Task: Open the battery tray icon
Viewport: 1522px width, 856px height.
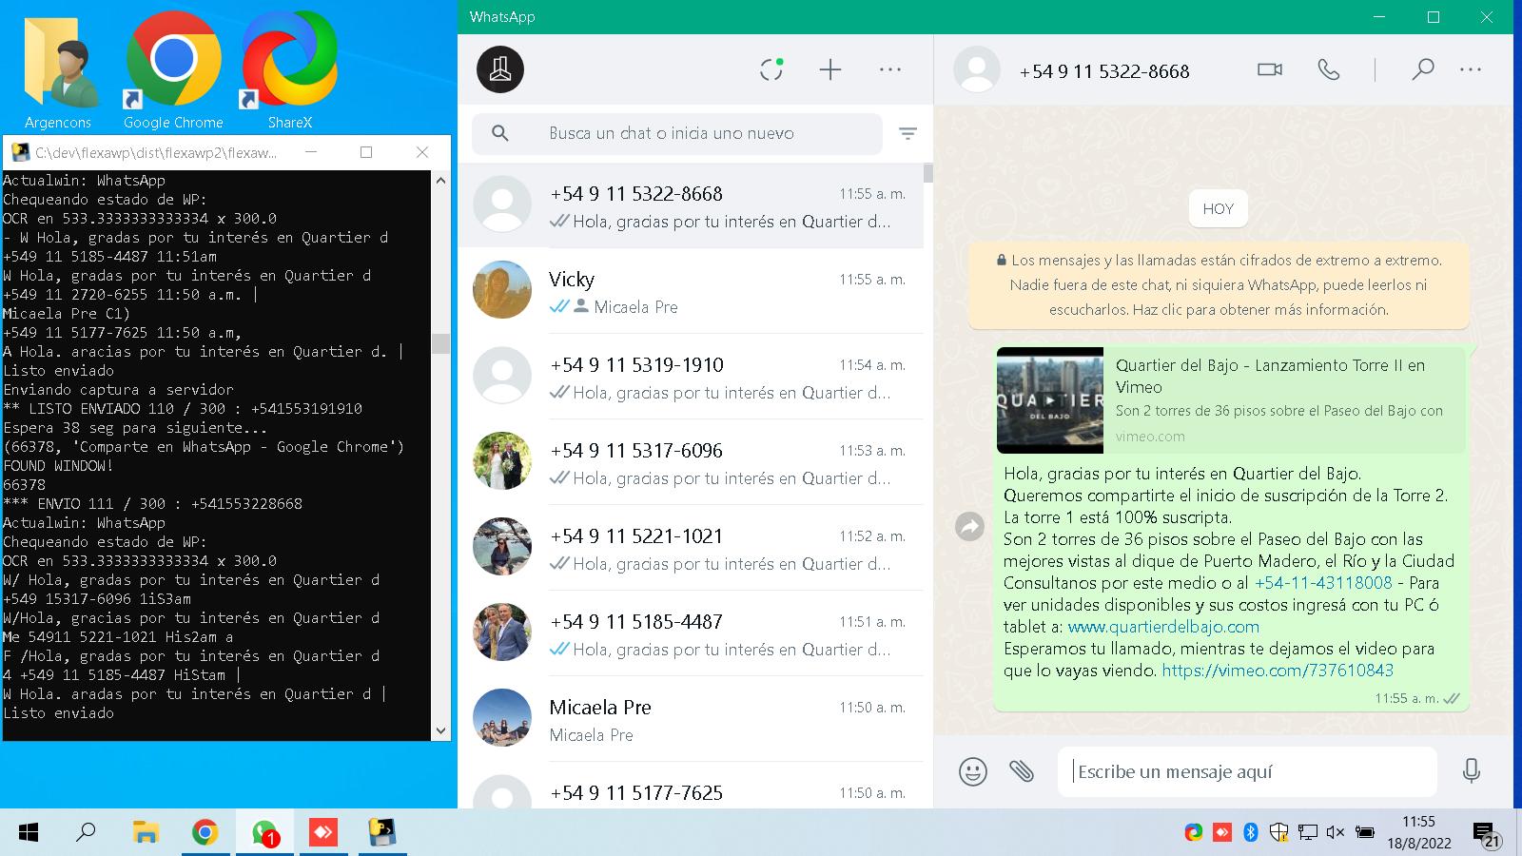Action: (1365, 832)
